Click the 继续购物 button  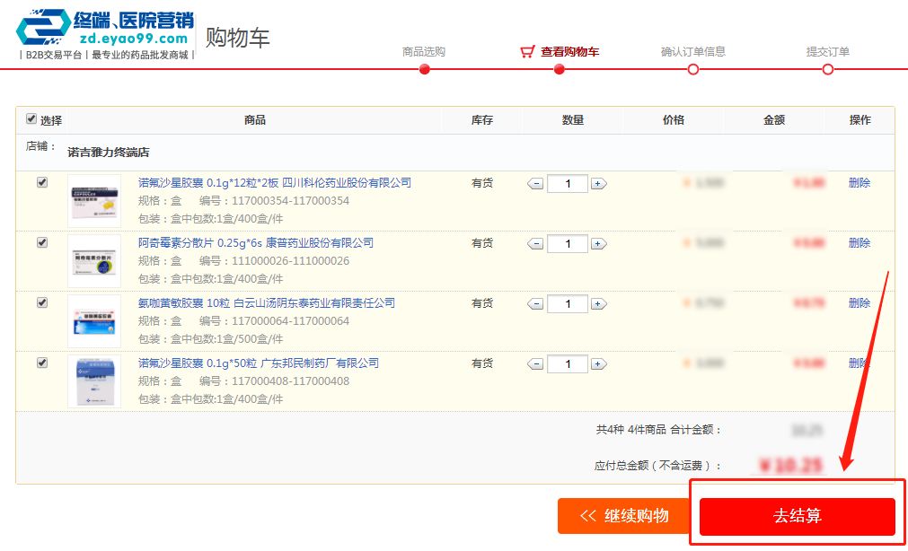pos(624,516)
